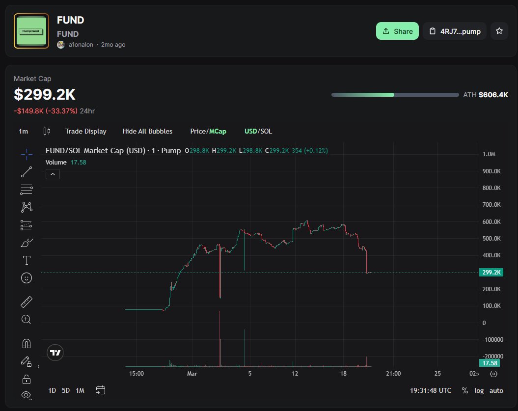Enable log scale on the chart
Screen dimensions: 518x411
[479, 390]
